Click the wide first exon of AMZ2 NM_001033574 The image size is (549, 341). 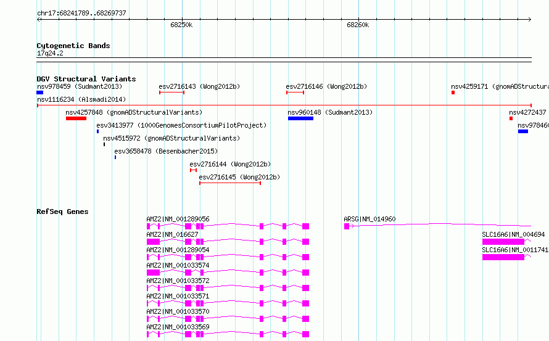click(x=154, y=273)
